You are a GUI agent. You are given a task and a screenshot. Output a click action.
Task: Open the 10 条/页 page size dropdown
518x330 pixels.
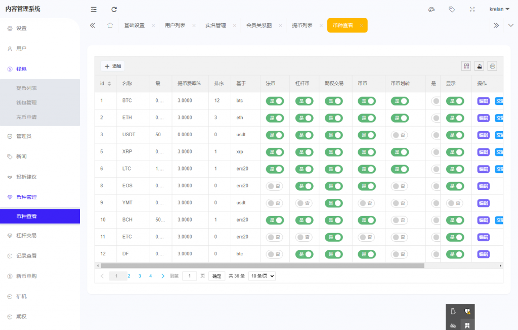coord(262,276)
